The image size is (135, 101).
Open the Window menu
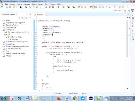point(53,4)
